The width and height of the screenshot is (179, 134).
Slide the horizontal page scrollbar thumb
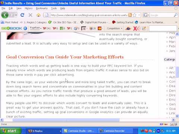click(x=66, y=120)
